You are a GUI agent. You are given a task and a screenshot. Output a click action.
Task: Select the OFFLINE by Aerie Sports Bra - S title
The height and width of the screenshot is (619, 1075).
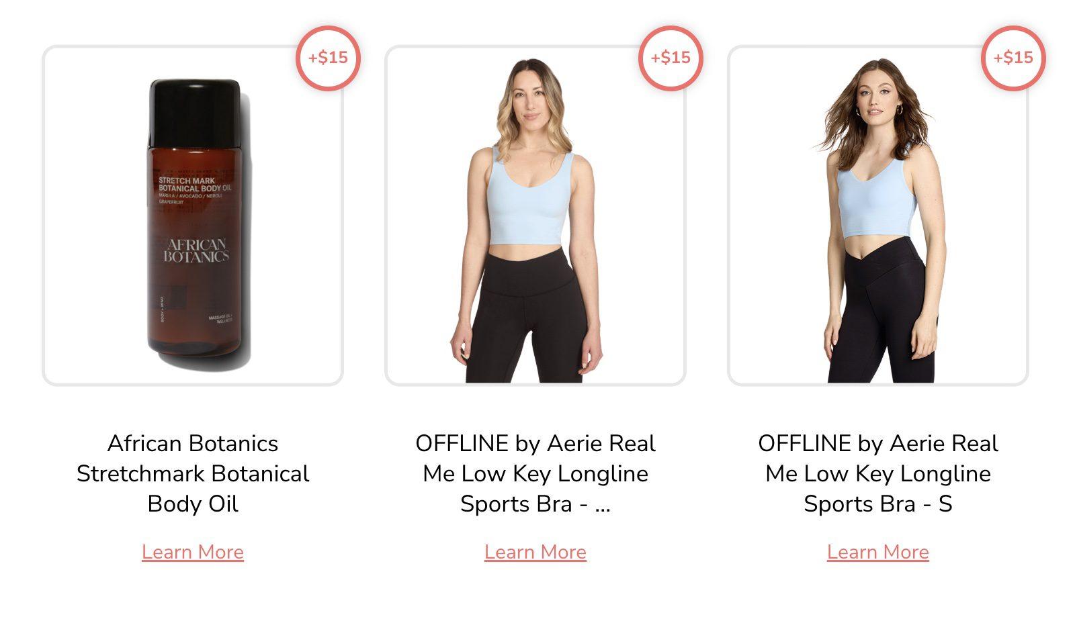pyautogui.click(x=878, y=473)
